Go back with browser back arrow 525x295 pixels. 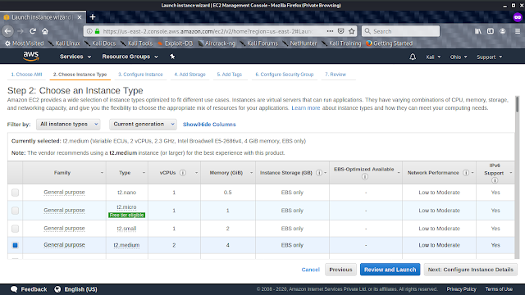[x=8, y=31]
